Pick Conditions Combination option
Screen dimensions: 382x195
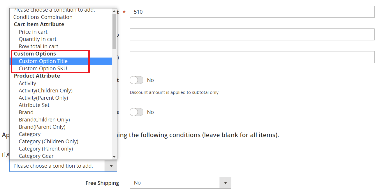pyautogui.click(x=43, y=17)
